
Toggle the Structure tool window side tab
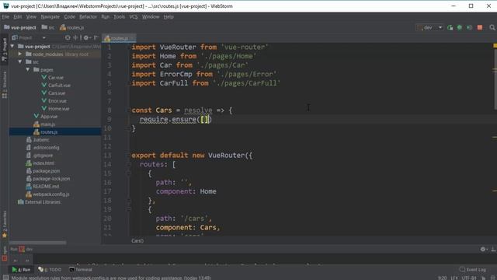click(x=5, y=85)
